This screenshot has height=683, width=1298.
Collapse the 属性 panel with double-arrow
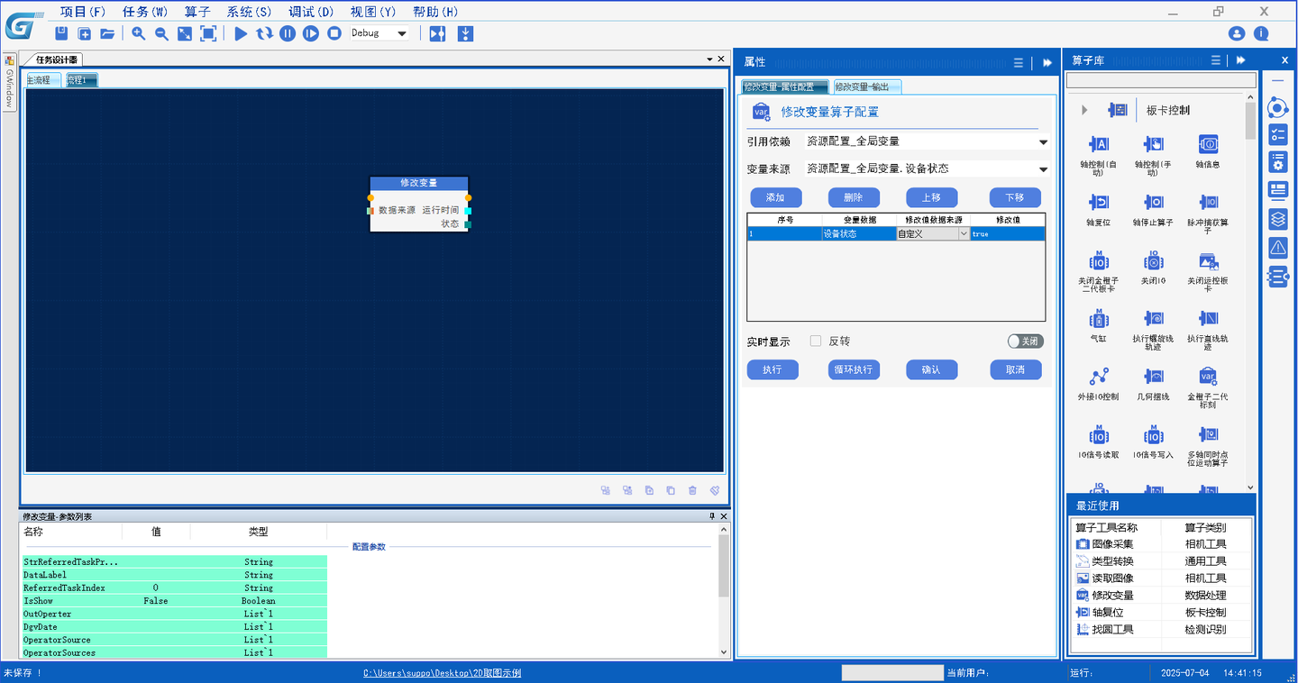click(1047, 62)
